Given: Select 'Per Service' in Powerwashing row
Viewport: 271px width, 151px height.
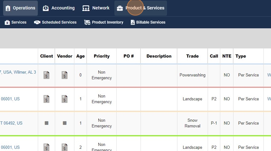Looking at the screenshot, I should click(x=248, y=75).
